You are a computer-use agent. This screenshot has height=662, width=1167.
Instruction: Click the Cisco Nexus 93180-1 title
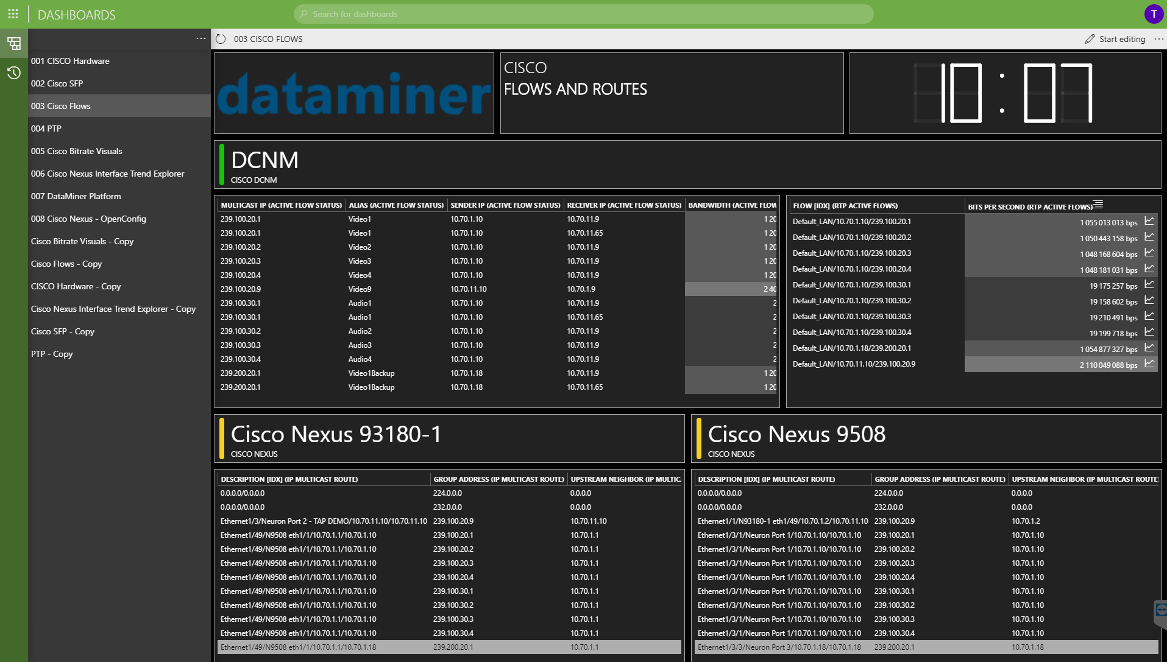(336, 434)
